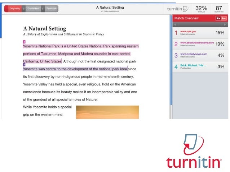Select match number 2 in overview
The image size is (230, 172).
176,44
